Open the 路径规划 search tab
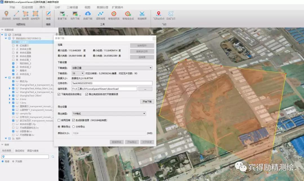Screen dimensions: 304x181 tap(19, 151)
